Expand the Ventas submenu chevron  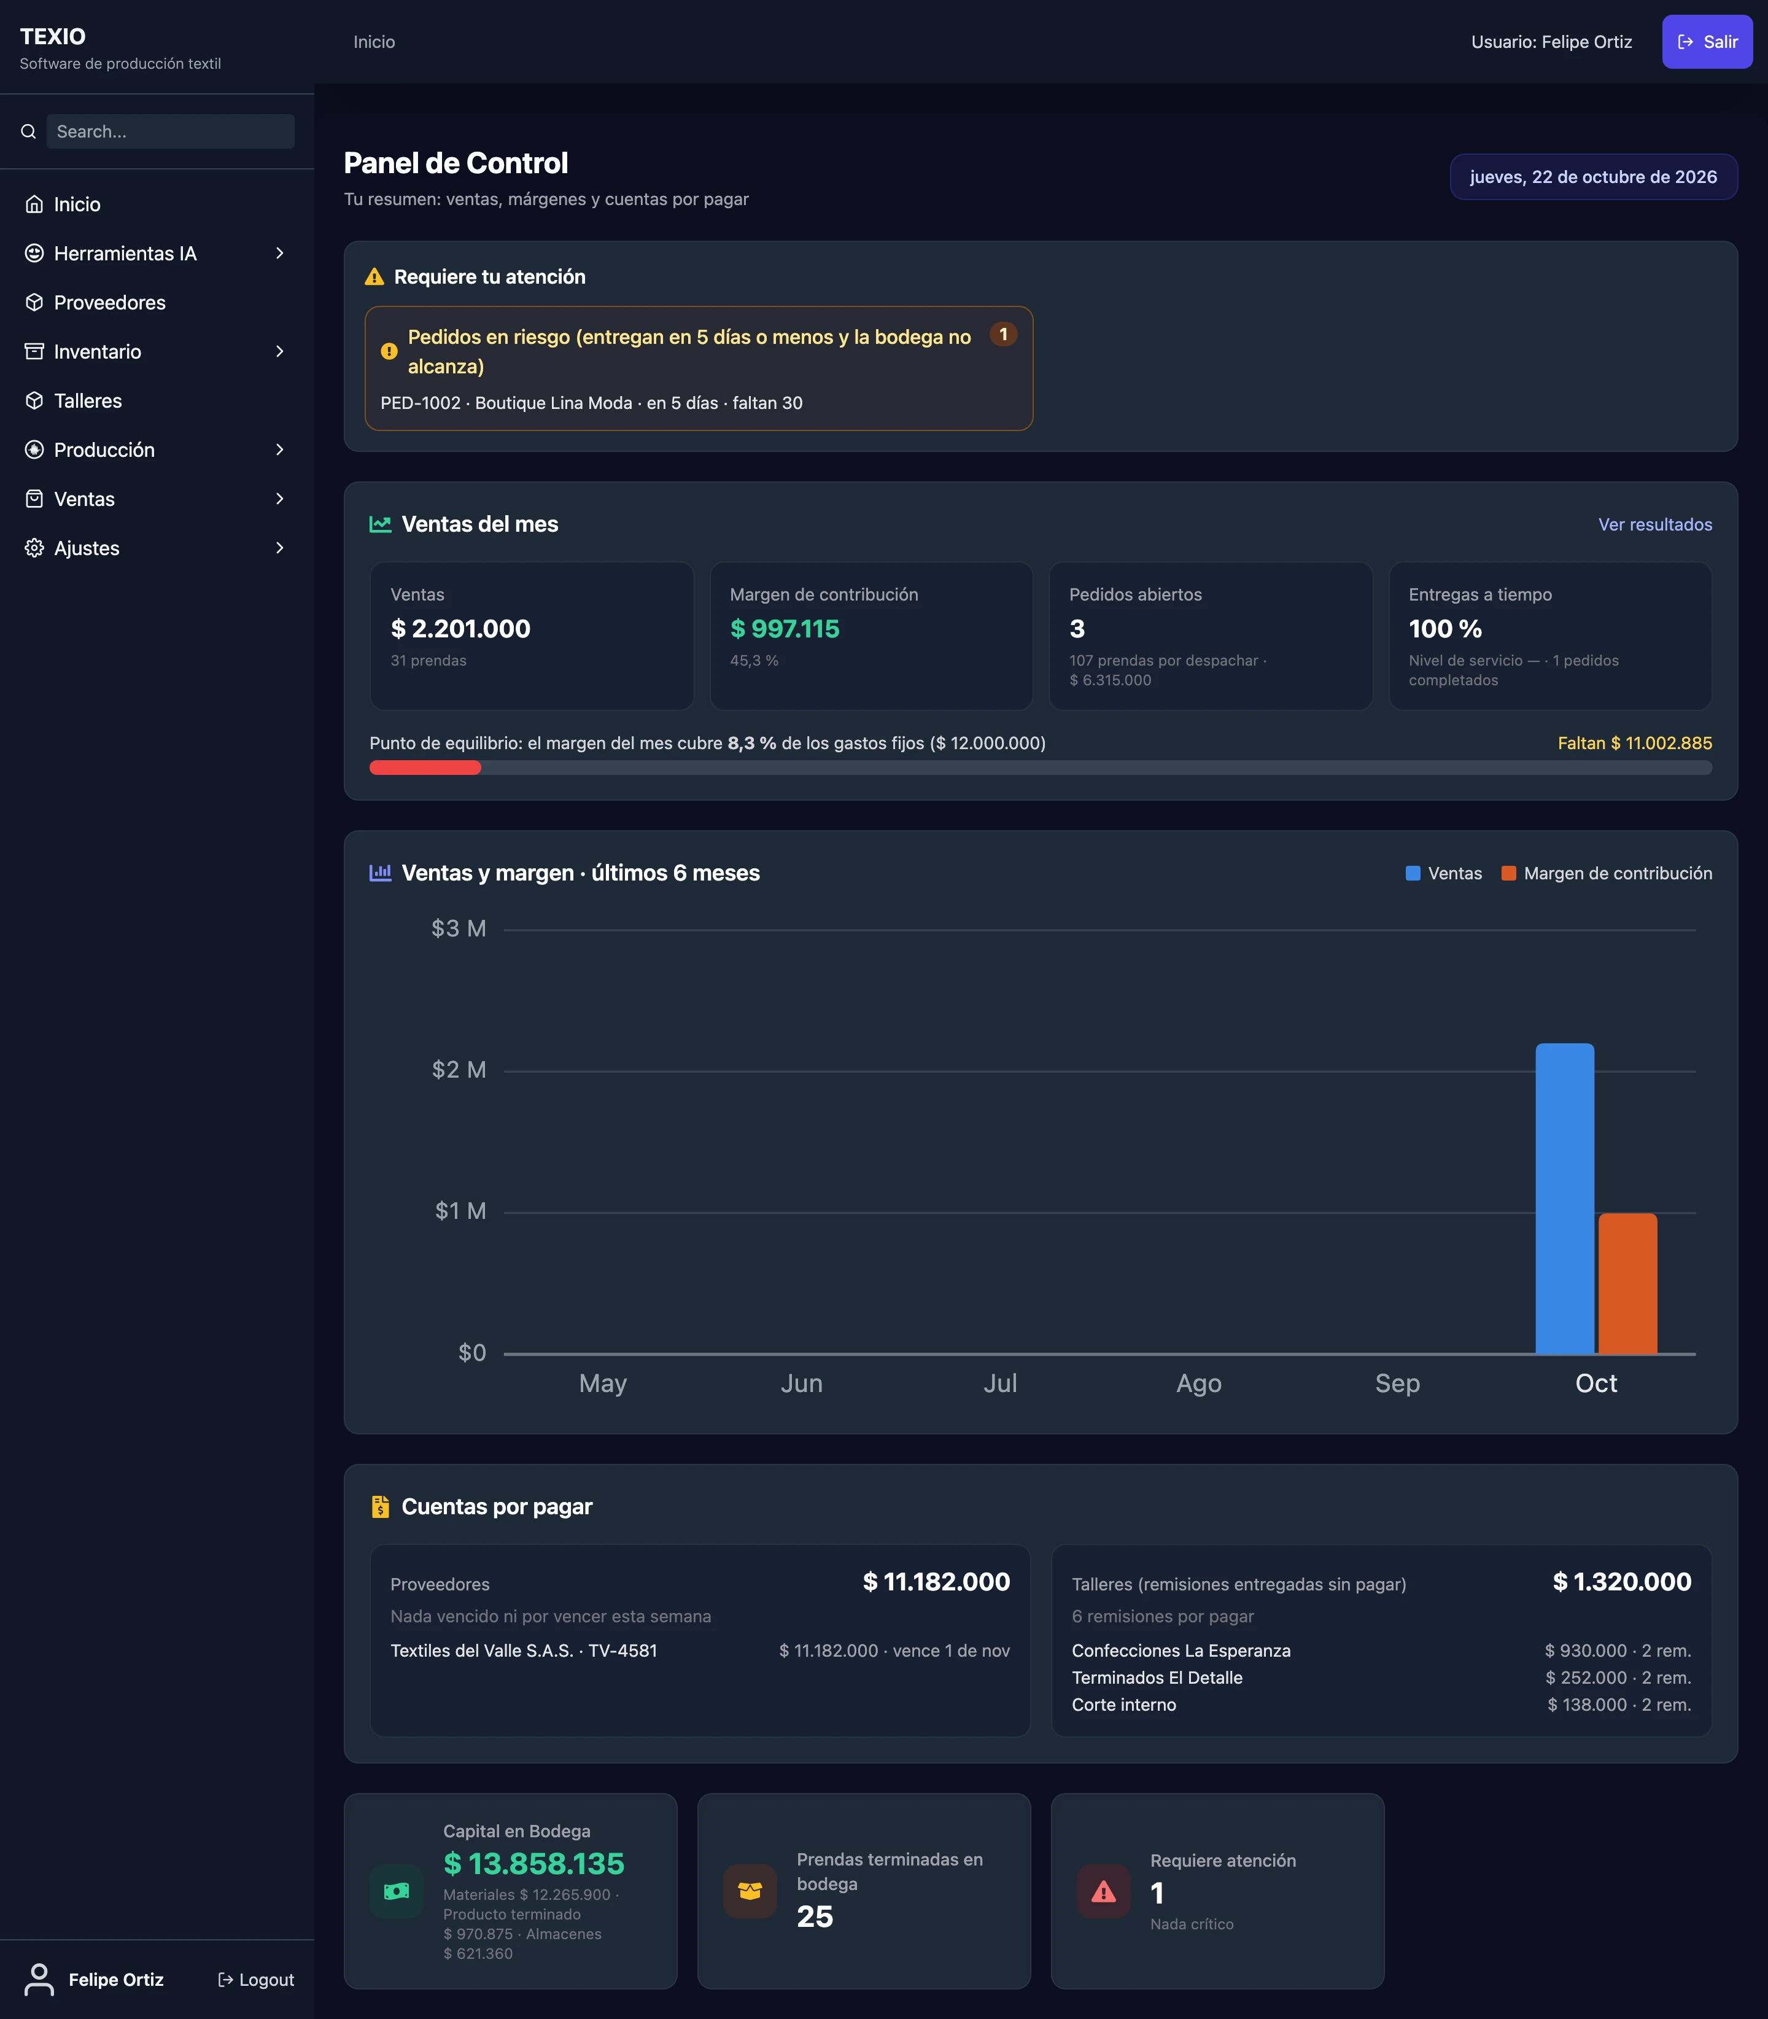[280, 499]
